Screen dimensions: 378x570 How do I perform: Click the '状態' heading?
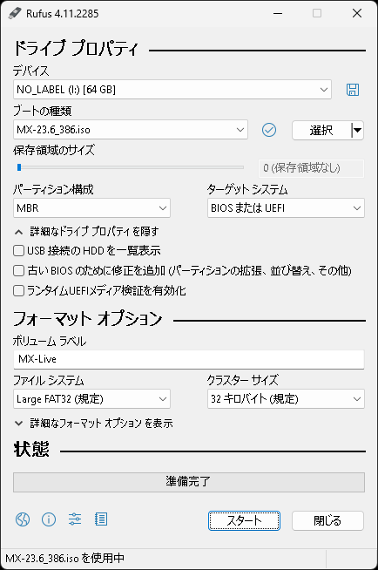31,450
